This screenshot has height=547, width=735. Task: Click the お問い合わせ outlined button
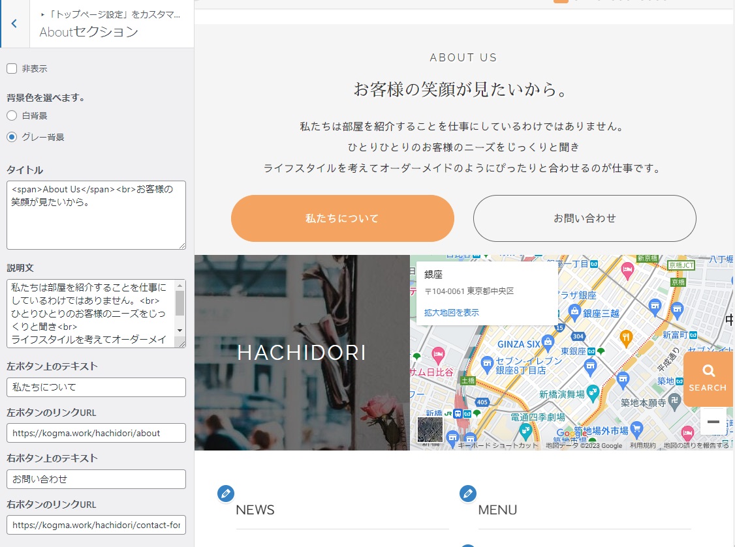(x=584, y=218)
